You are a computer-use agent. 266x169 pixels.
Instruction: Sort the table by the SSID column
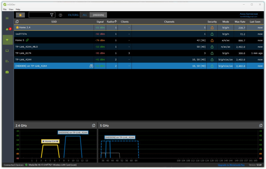pyautogui.click(x=54, y=22)
